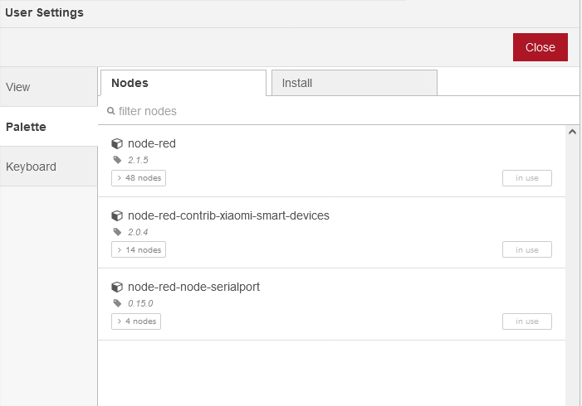Select the Palette sidebar tab

point(49,127)
